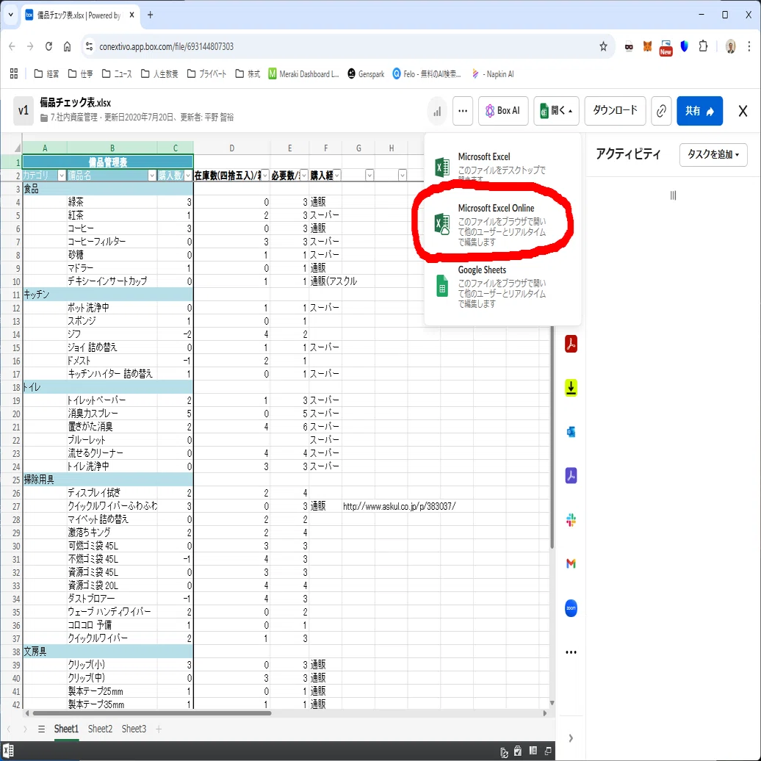Reload the page in browser
Viewport: 761px width, 761px height.
click(x=48, y=46)
